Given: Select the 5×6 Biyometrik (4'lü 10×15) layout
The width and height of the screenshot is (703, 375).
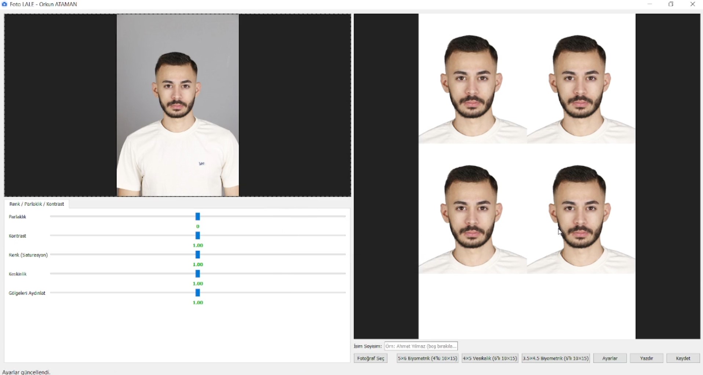Looking at the screenshot, I should (x=427, y=358).
